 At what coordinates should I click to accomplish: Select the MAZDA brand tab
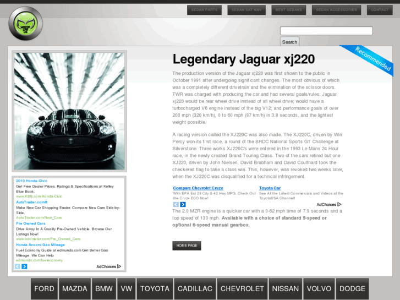click(75, 289)
